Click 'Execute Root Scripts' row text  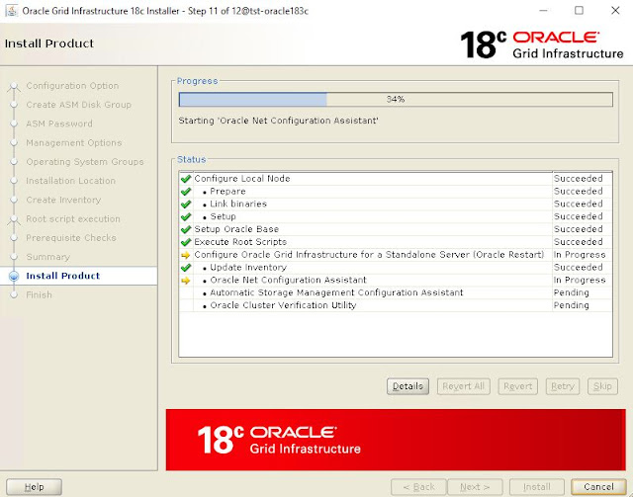click(x=240, y=242)
